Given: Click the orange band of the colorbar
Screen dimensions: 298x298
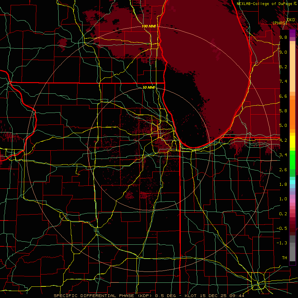Looking at the screenshot, I should point(292,115).
